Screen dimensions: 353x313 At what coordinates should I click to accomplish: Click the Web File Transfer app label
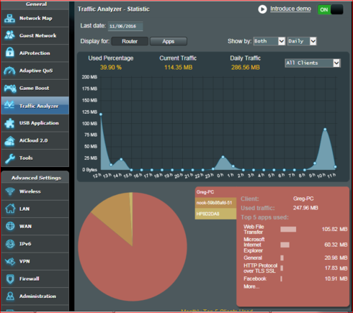click(x=254, y=230)
